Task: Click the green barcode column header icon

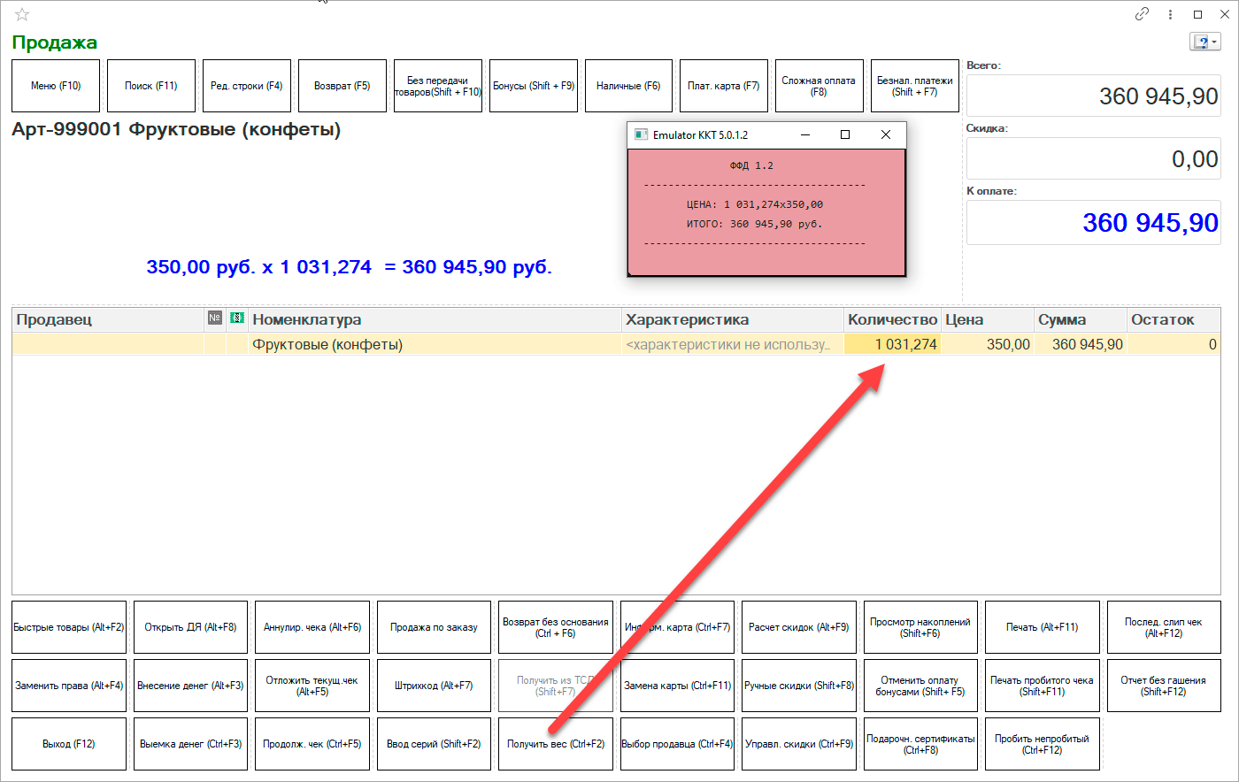Action: [x=236, y=318]
